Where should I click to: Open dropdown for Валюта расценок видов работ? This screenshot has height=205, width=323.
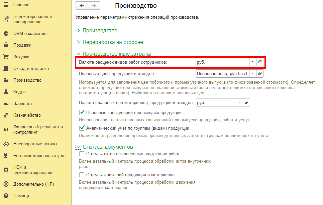coord(252,62)
